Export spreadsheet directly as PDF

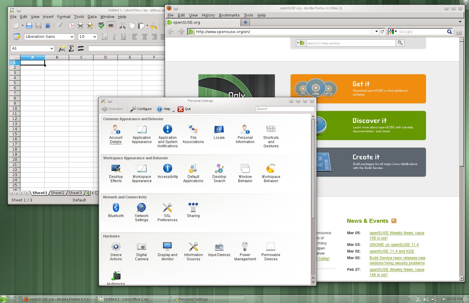[72, 26]
